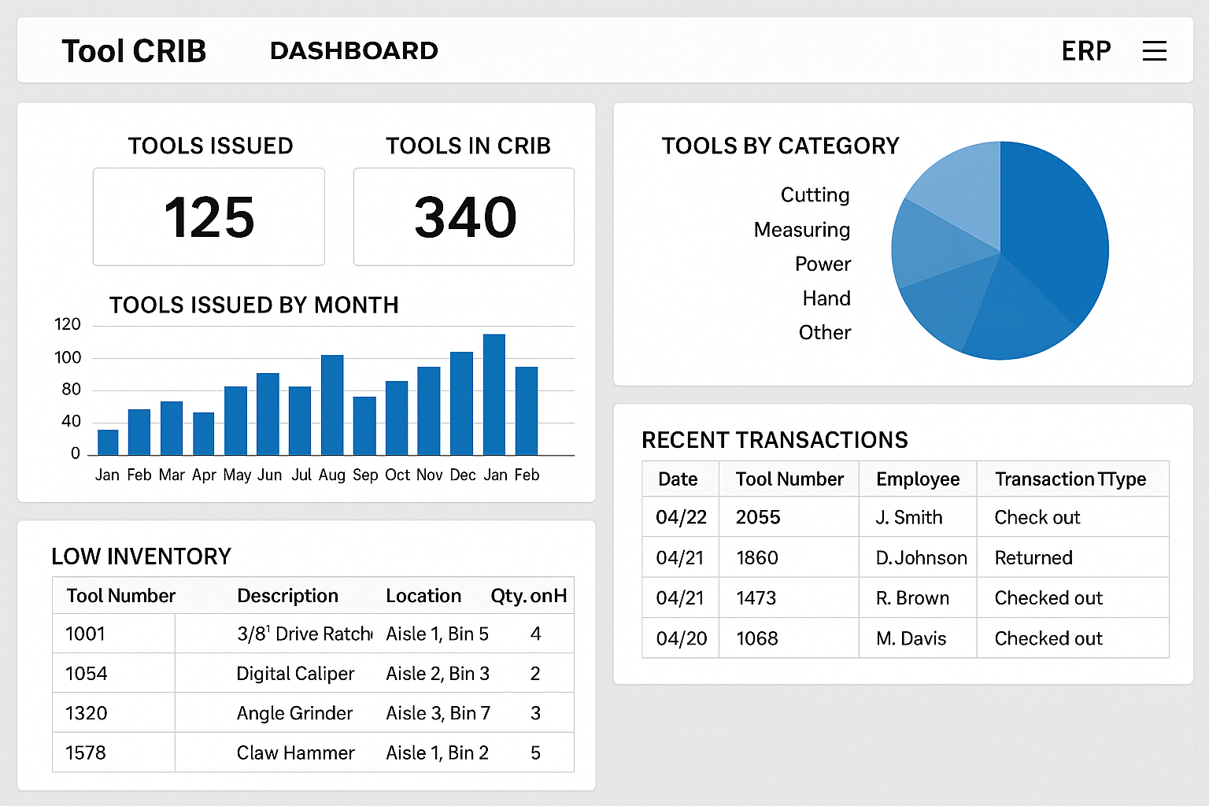This screenshot has width=1209, height=806.
Task: Open the Tools in Crib card
Action: [464, 217]
